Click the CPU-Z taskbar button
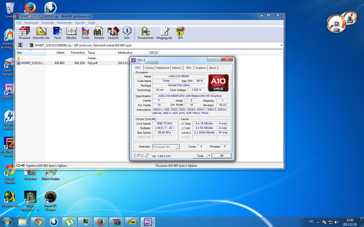This screenshot has width=364, height=227. [x=148, y=222]
